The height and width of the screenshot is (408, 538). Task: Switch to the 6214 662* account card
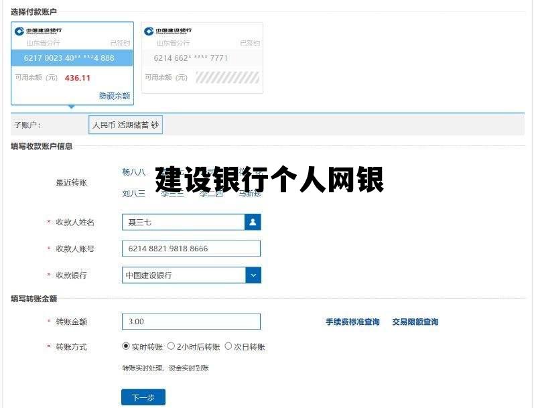click(201, 59)
